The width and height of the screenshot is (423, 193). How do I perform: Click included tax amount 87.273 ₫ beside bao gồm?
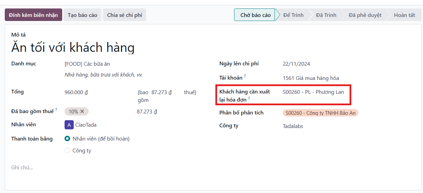click(161, 92)
